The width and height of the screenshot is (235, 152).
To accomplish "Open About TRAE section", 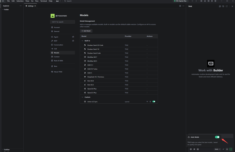I will [63, 72].
